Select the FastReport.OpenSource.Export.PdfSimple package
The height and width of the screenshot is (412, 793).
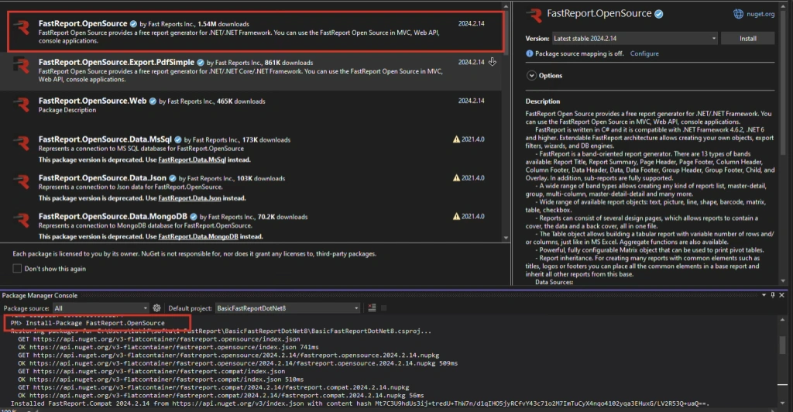251,71
